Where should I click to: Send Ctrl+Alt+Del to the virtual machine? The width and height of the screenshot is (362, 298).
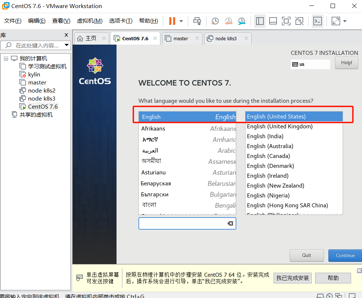tap(197, 21)
